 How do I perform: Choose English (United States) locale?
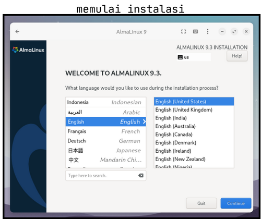point(194,102)
